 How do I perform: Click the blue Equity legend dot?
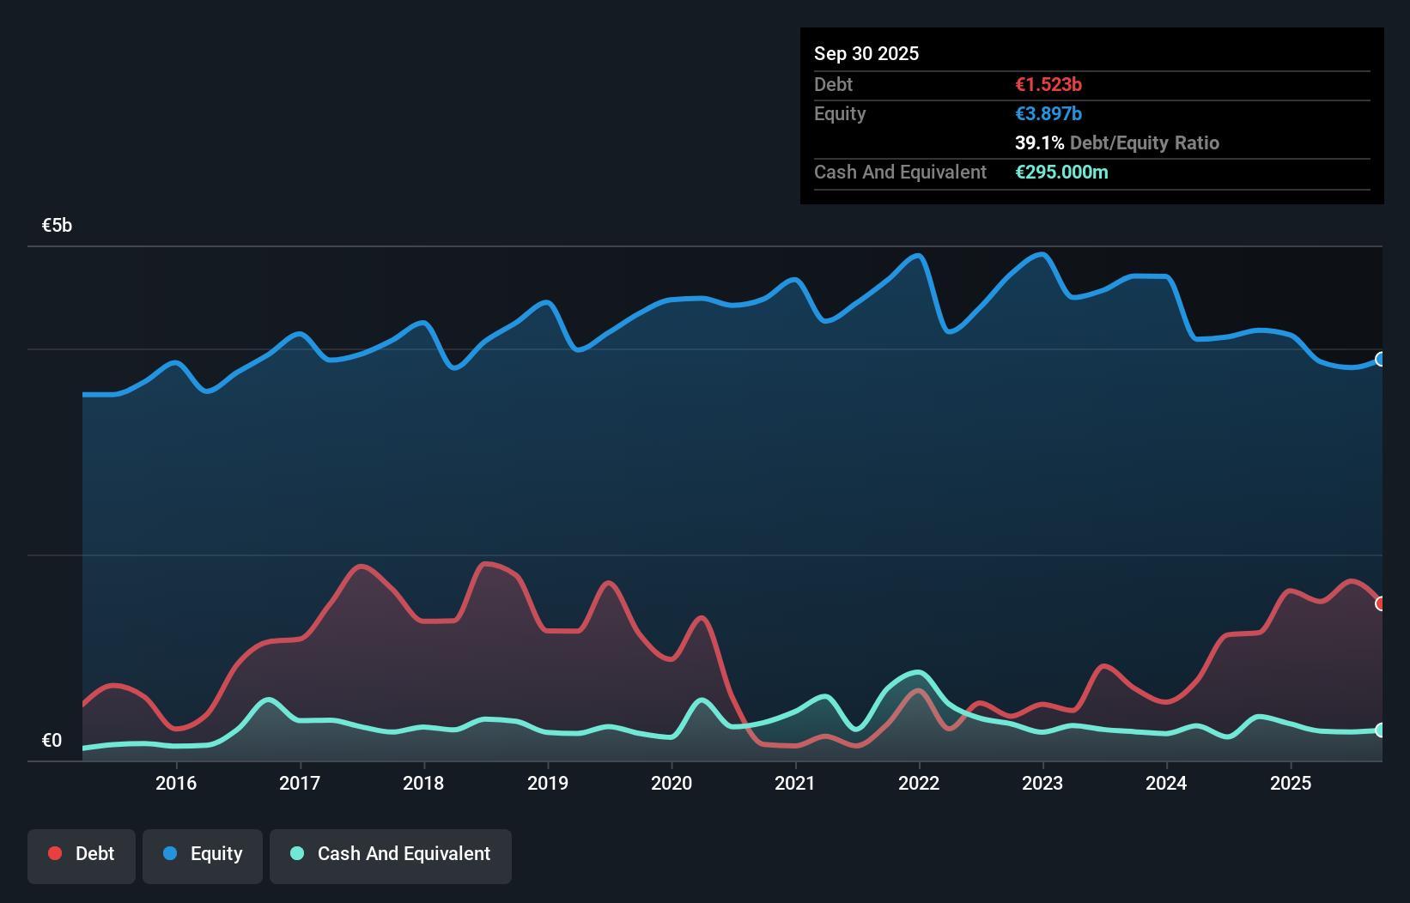170,853
